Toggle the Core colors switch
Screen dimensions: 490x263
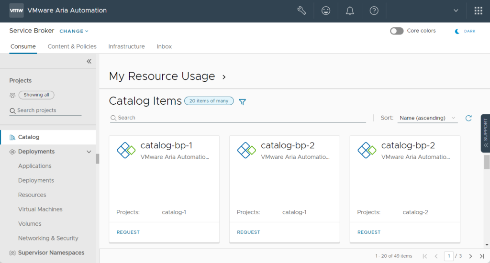click(x=397, y=31)
